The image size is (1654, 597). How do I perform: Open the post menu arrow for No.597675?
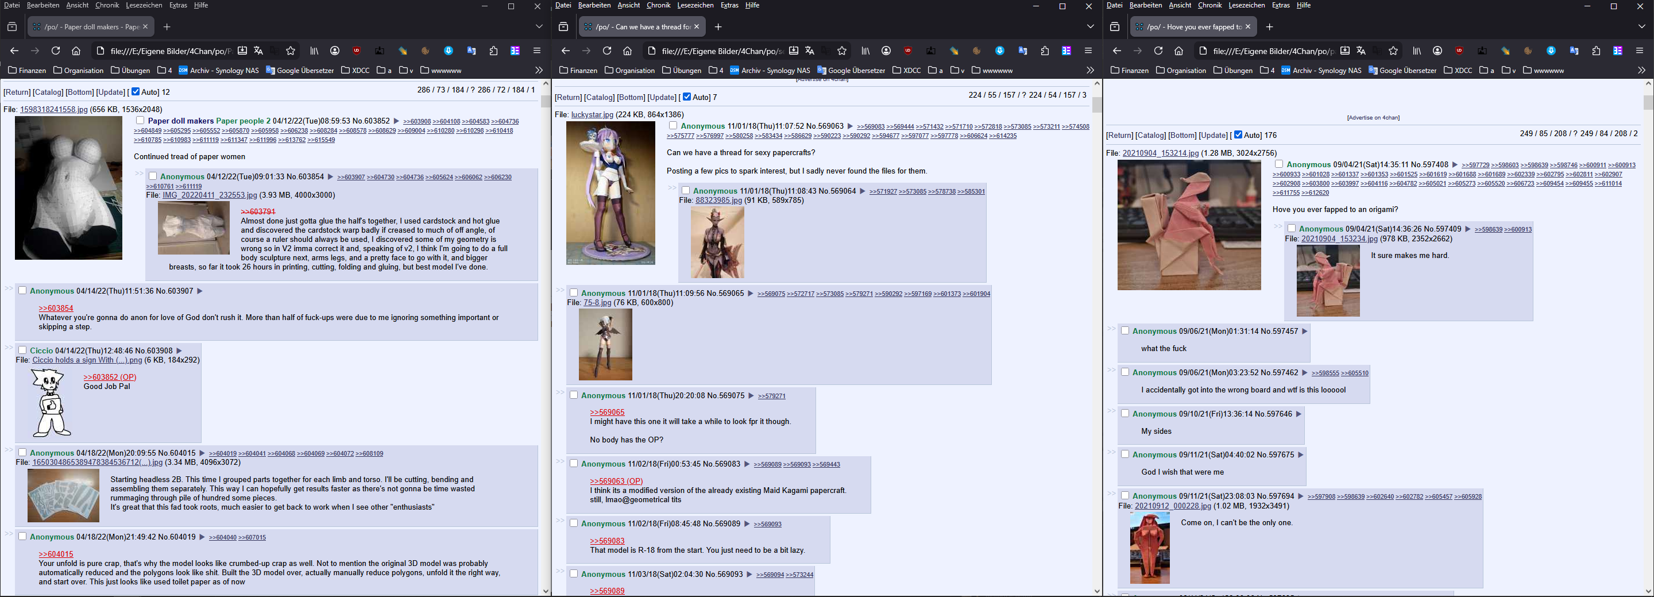(1301, 455)
